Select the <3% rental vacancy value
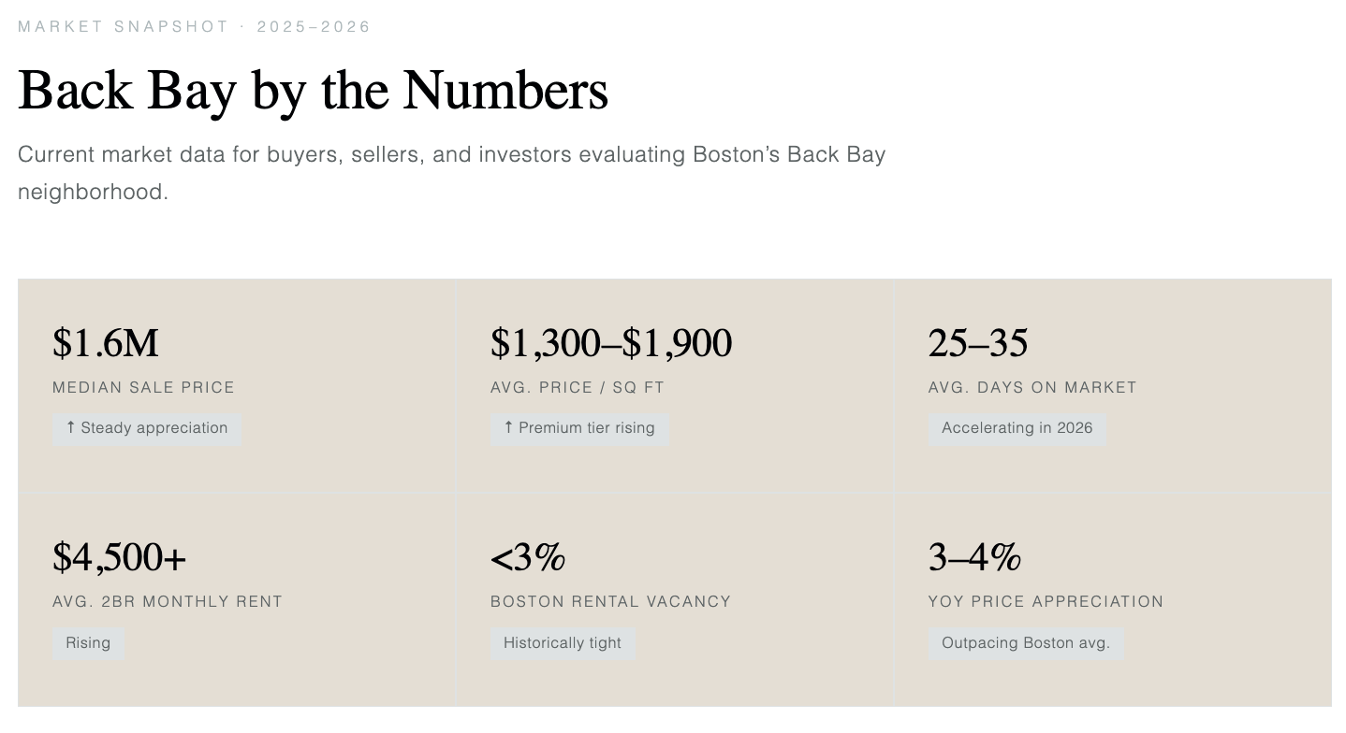 click(x=528, y=557)
